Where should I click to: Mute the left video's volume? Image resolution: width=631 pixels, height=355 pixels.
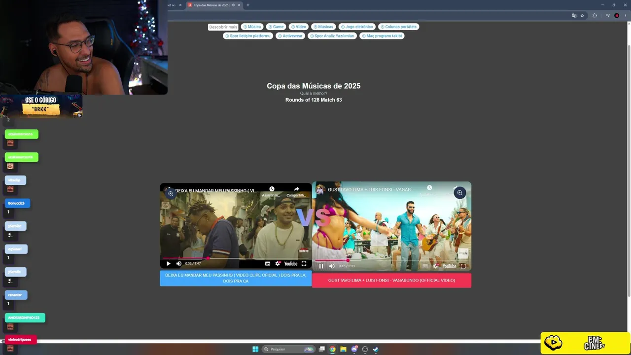coord(179,264)
